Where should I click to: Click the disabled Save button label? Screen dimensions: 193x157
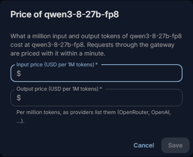click(175, 145)
